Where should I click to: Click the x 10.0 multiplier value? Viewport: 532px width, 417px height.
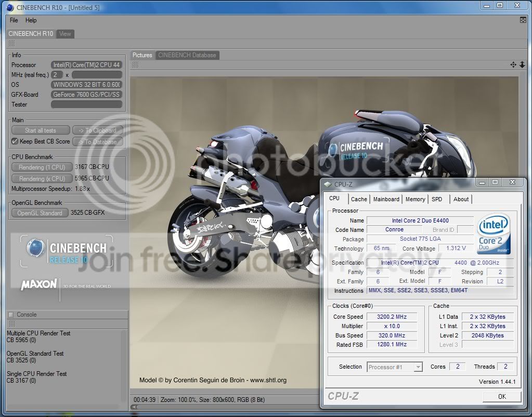coord(392,326)
